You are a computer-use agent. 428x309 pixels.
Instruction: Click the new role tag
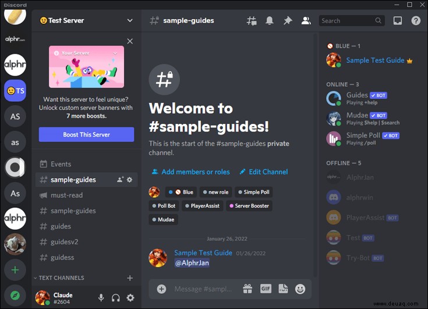pyautogui.click(x=215, y=192)
